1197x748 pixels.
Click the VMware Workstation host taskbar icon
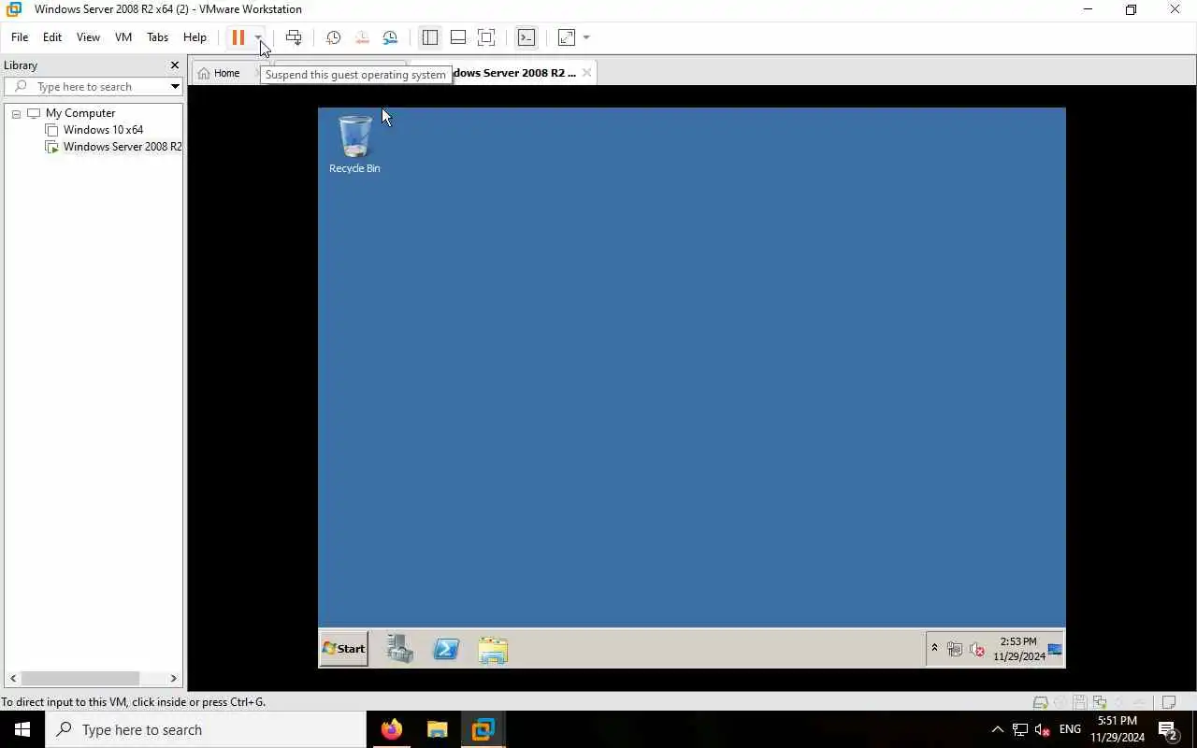(x=483, y=729)
